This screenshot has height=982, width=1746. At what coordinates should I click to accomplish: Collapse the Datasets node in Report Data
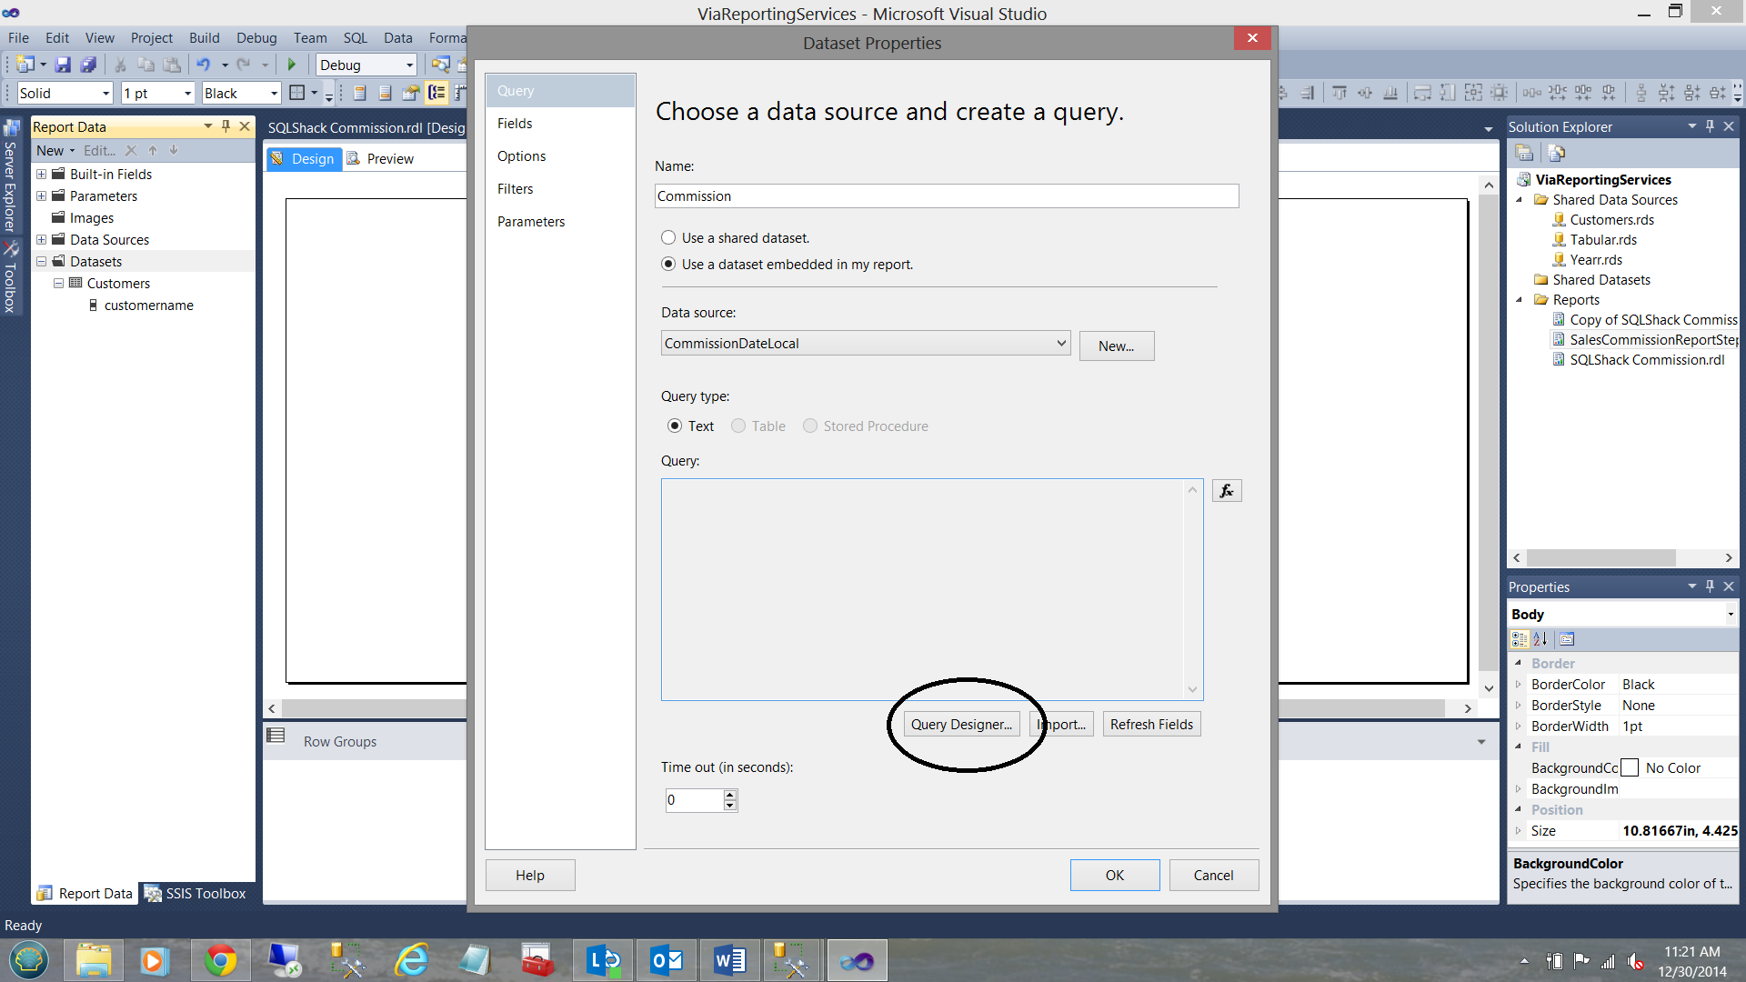coord(41,262)
